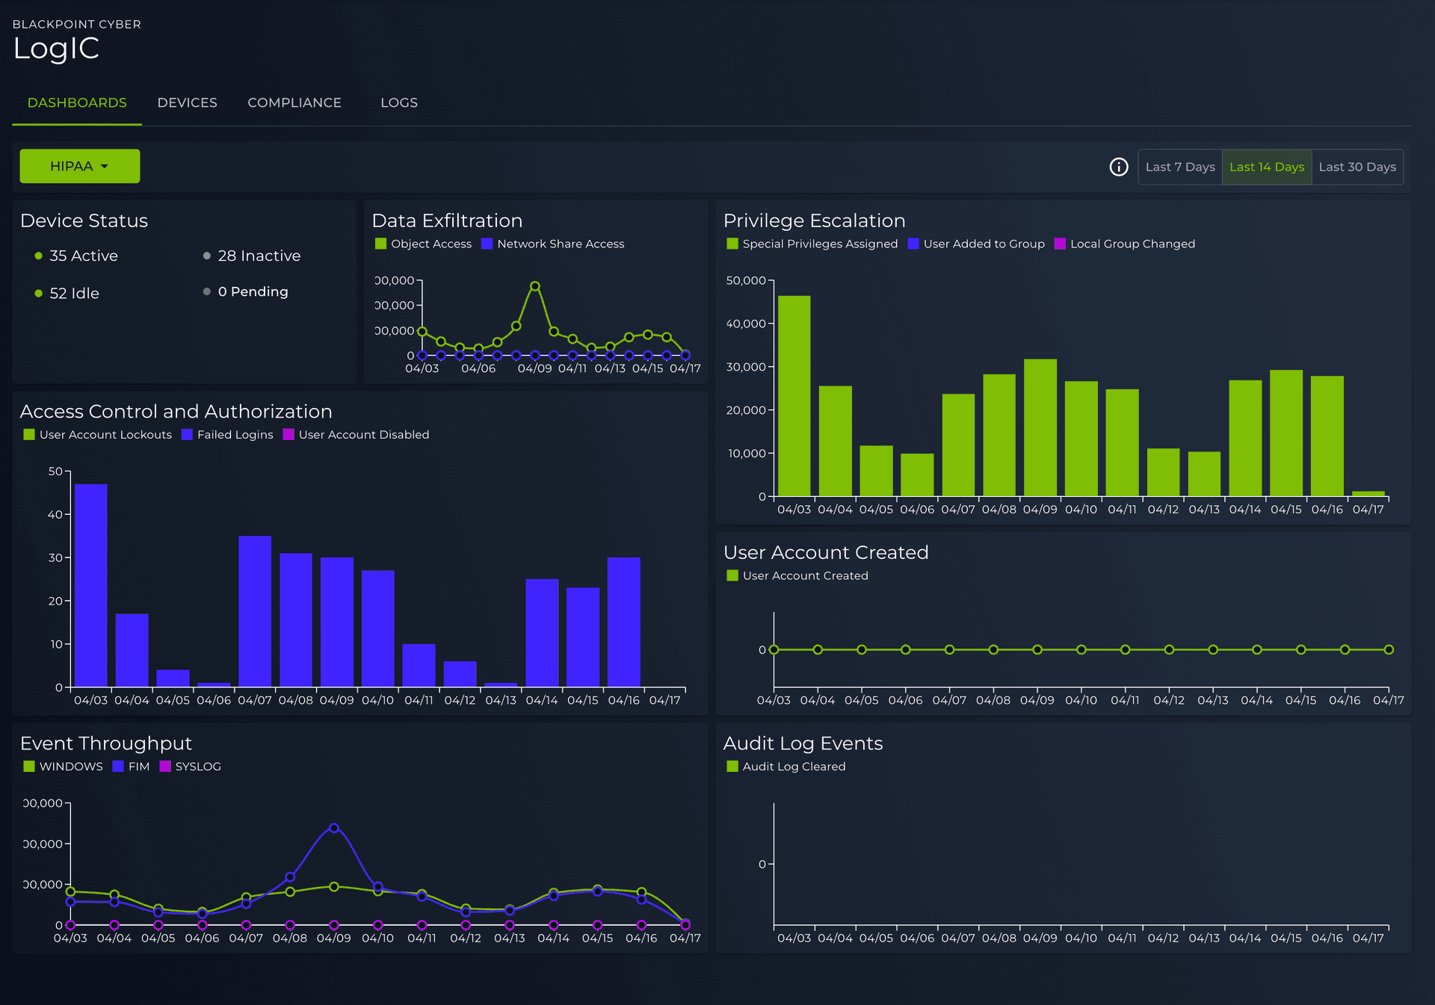
Task: Click the Object Access legend marker
Action: pyautogui.click(x=380, y=244)
